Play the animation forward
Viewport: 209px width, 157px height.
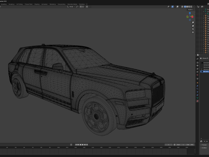click(x=82, y=145)
